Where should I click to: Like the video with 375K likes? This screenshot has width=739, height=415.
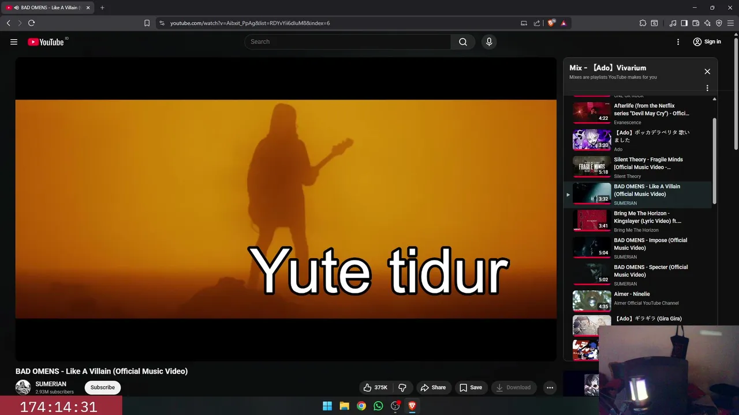click(x=375, y=387)
